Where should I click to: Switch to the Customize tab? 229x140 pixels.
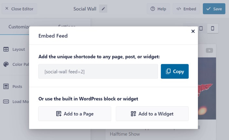tap(20, 27)
